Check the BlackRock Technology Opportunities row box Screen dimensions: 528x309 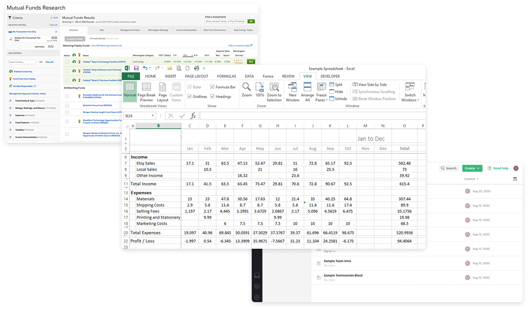pyautogui.click(x=67, y=121)
